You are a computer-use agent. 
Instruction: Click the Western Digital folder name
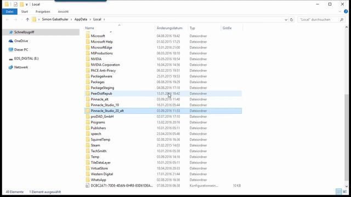102,174
